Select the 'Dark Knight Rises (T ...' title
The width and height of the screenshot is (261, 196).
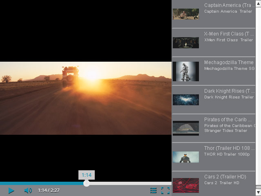tap(230, 91)
